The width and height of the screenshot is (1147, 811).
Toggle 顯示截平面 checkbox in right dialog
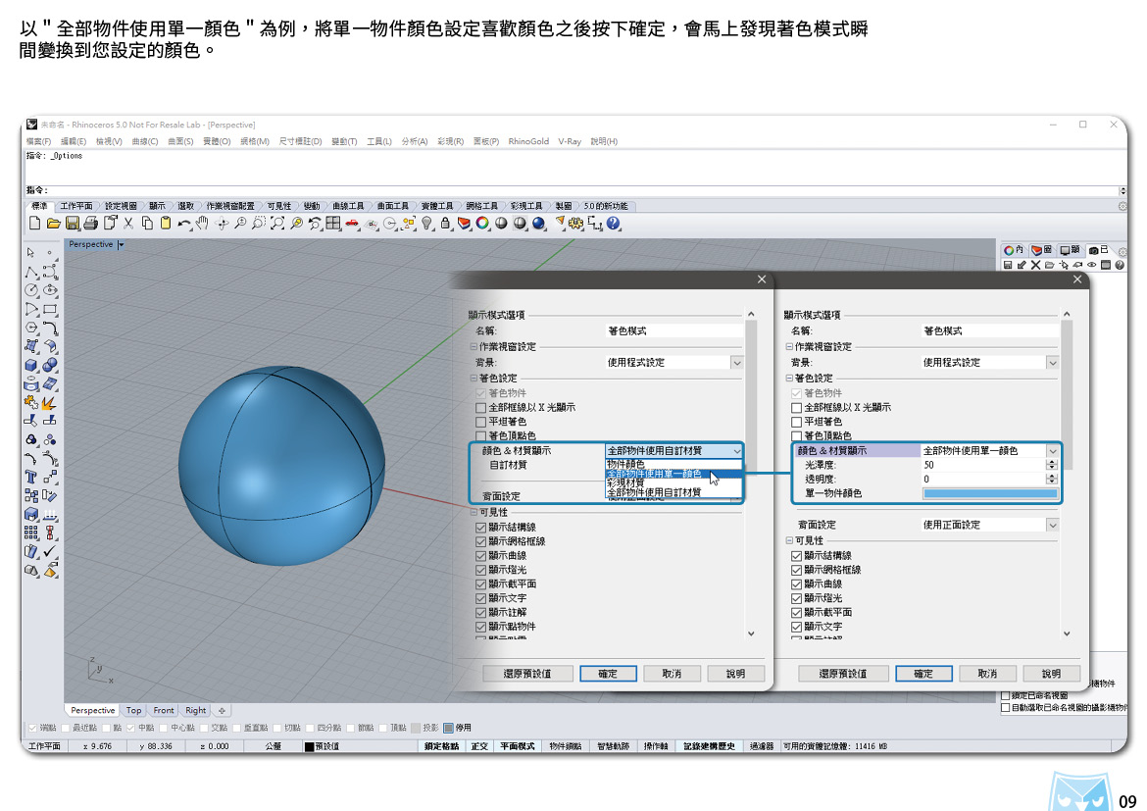coord(797,613)
